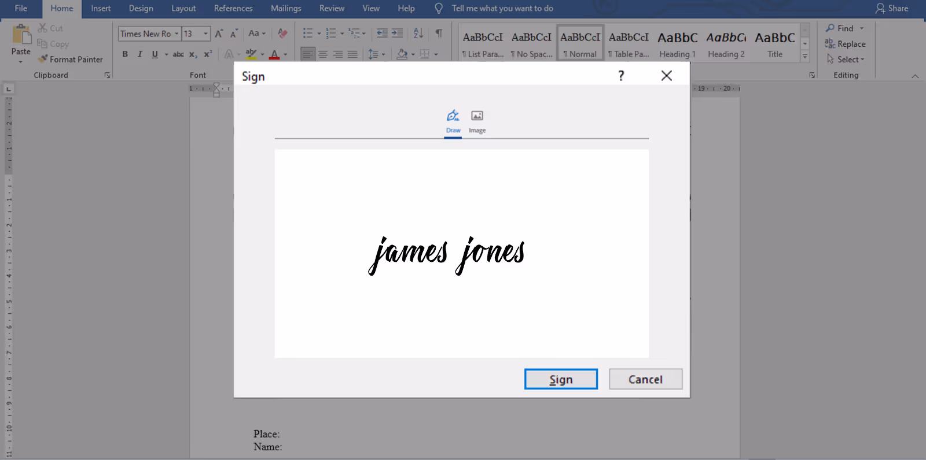This screenshot has height=460, width=926.
Task: Center align text
Action: pos(323,54)
